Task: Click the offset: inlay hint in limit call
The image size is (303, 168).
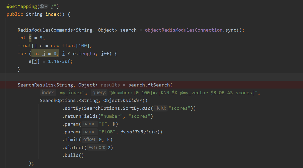Action: click(x=90, y=139)
